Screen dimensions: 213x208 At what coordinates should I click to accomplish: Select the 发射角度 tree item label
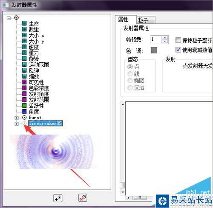pyautogui.click(x=39, y=94)
